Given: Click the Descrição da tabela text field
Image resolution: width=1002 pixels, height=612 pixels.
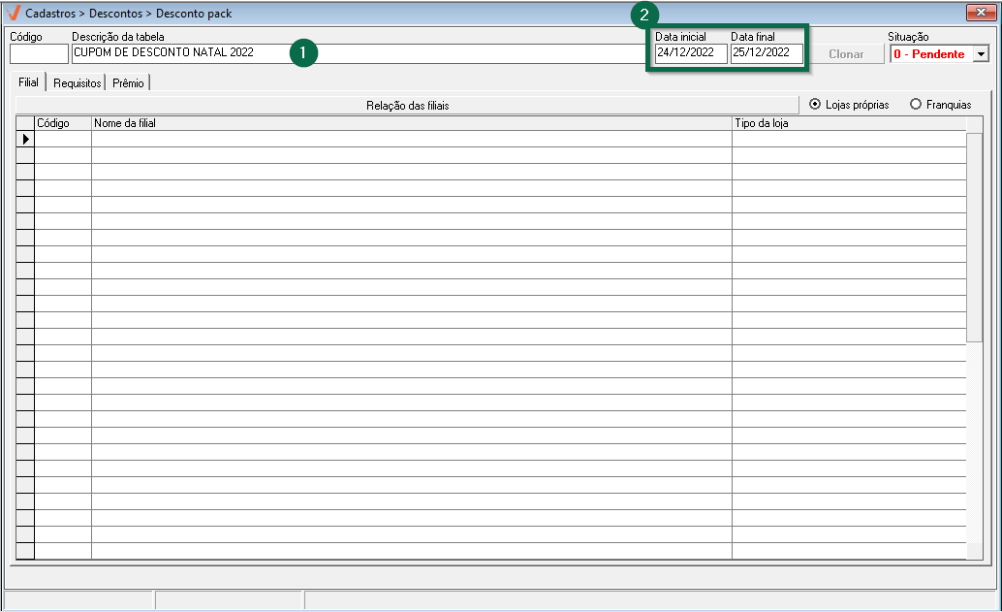Looking at the screenshot, I should pyautogui.click(x=361, y=53).
